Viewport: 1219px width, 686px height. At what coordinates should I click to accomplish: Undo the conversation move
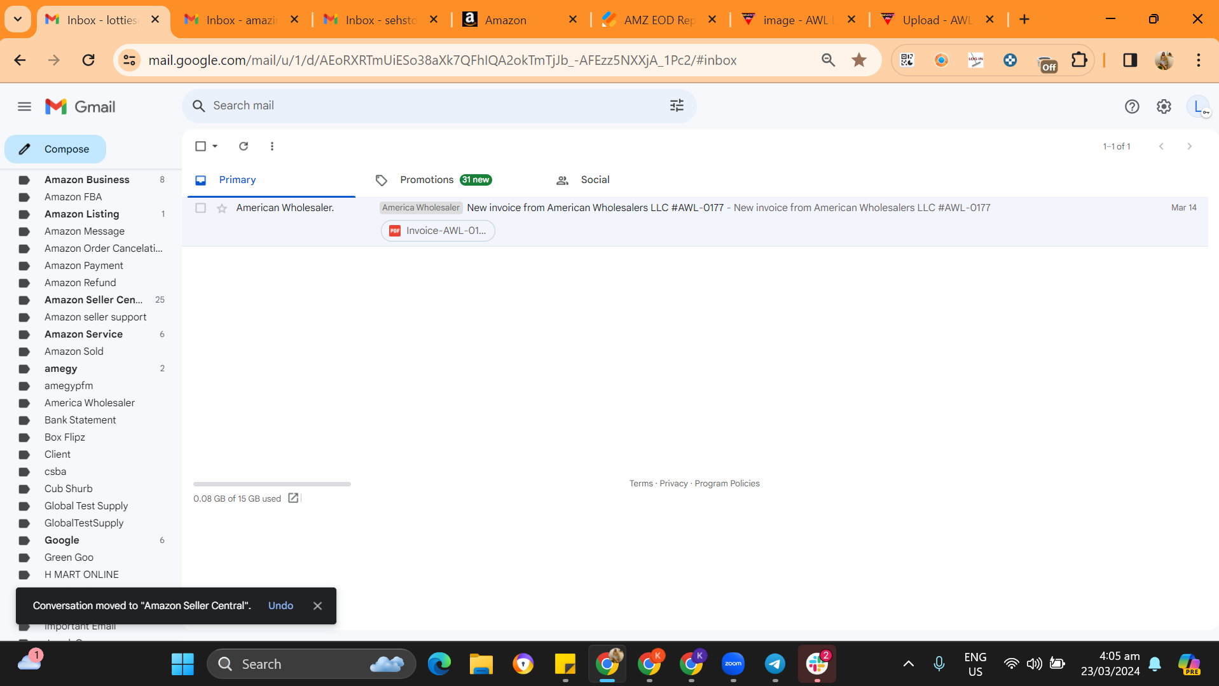(x=280, y=606)
